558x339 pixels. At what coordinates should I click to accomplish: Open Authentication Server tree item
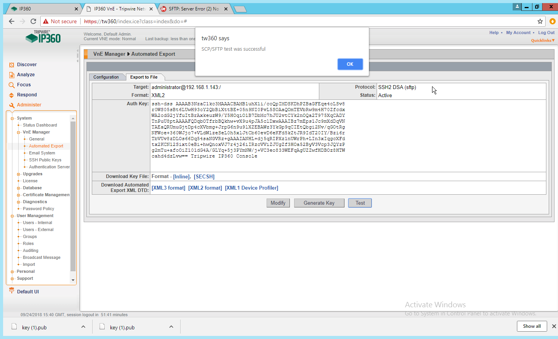pyautogui.click(x=50, y=167)
